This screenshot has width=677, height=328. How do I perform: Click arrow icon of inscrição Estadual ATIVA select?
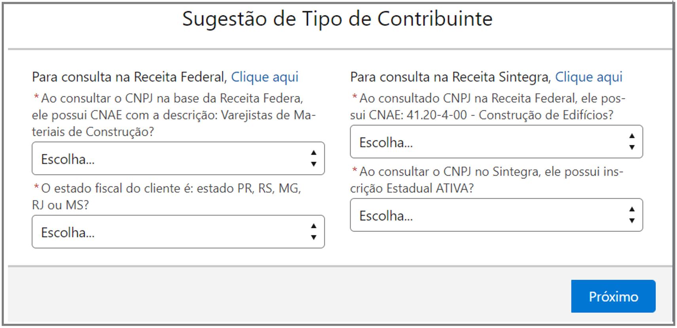click(x=632, y=215)
